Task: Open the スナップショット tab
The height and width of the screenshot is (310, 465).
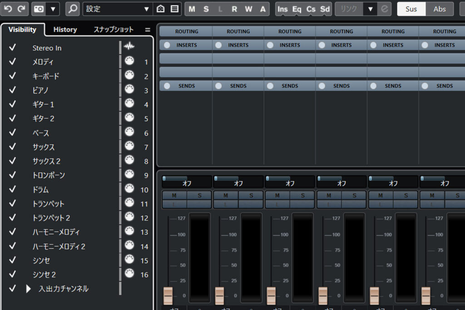Action: coord(114,30)
